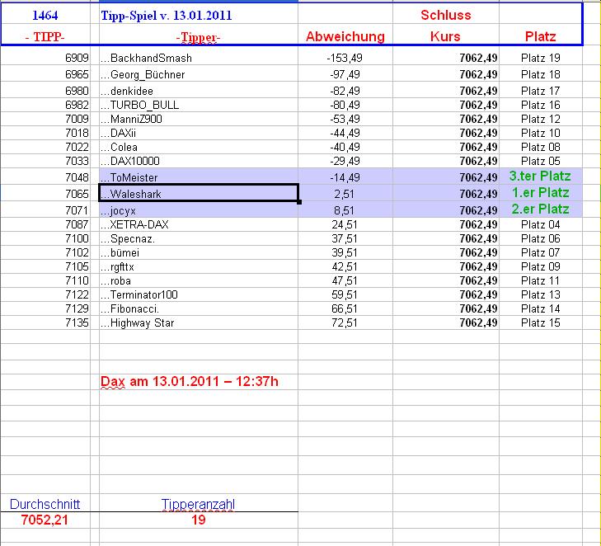Click the 2.er Platz cell
This screenshot has width=601, height=546.
pyautogui.click(x=541, y=209)
